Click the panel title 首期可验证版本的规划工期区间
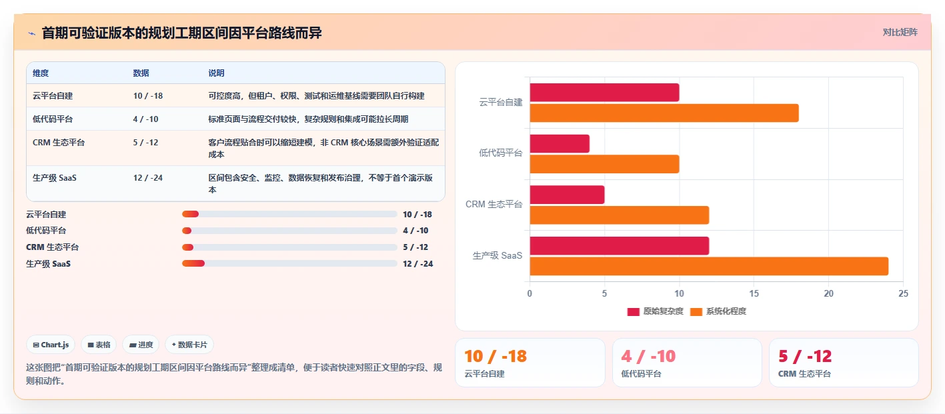This screenshot has width=945, height=414. coord(181,33)
